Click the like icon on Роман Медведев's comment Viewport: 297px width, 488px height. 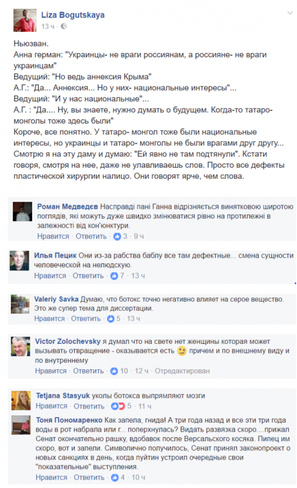(x=117, y=237)
